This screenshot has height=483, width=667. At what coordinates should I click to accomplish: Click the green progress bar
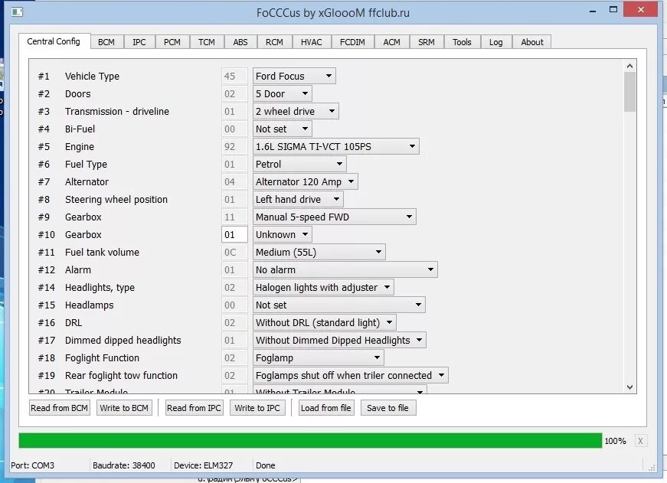(311, 440)
